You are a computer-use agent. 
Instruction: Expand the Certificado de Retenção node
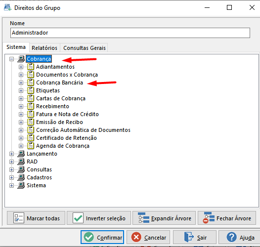click(21, 138)
